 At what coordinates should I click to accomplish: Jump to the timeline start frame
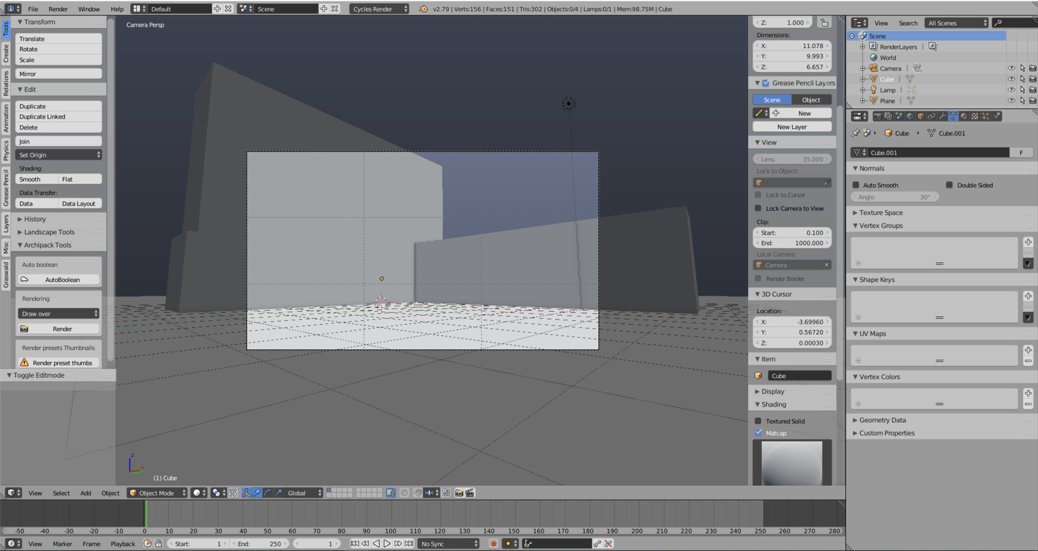pyautogui.click(x=355, y=543)
